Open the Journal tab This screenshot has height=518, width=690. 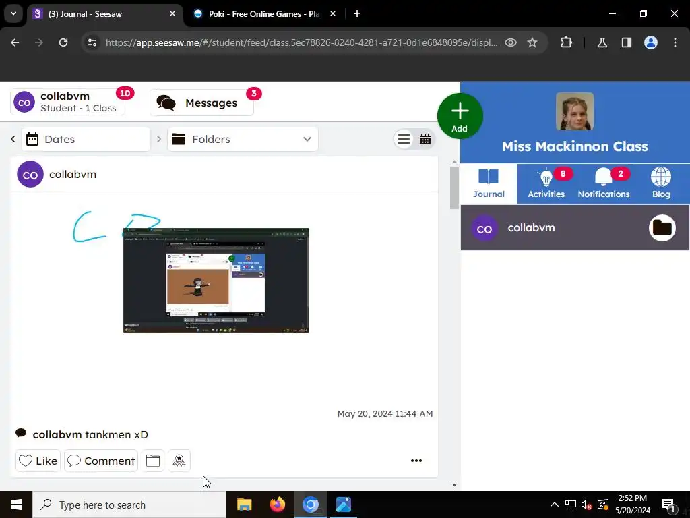tap(489, 184)
